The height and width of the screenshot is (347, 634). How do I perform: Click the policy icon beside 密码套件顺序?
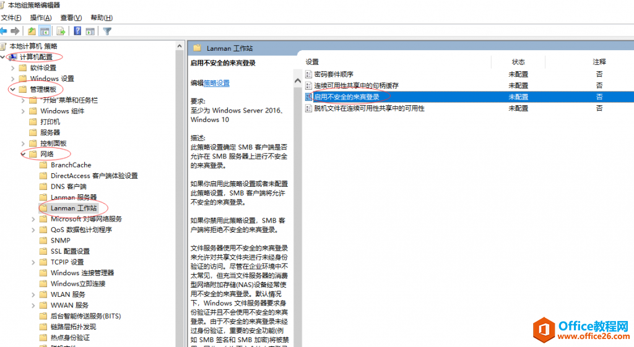pos(308,74)
